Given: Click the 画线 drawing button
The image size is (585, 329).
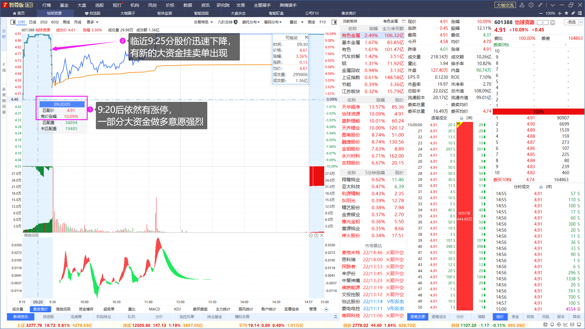Looking at the screenshot, I should 311,22.
